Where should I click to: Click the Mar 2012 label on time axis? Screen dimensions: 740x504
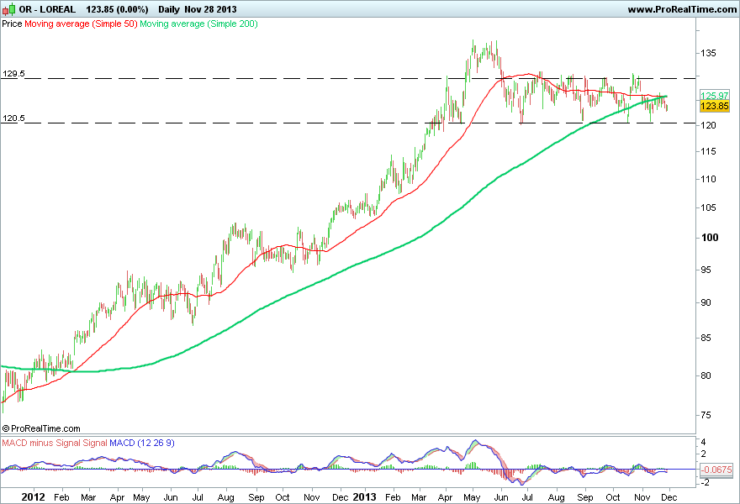click(88, 497)
